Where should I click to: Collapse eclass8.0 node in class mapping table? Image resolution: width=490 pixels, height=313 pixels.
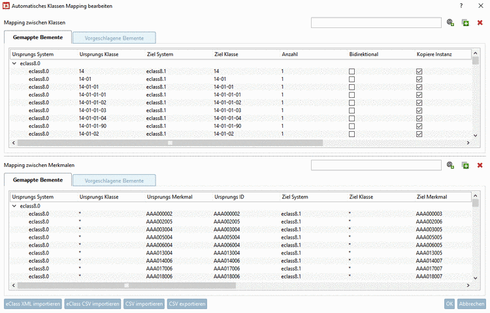[x=14, y=64]
